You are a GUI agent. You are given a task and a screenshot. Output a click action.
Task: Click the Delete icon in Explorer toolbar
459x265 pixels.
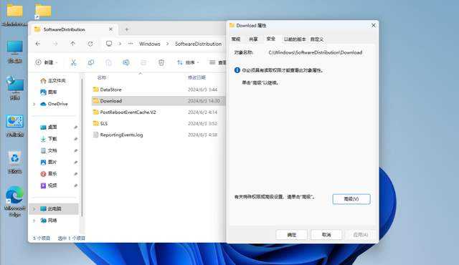(161, 62)
